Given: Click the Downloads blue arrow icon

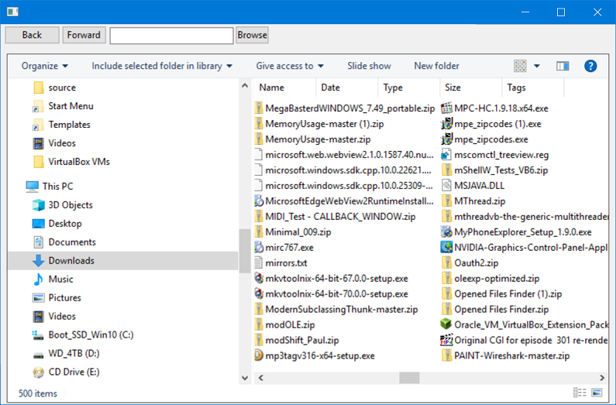Looking at the screenshot, I should tap(39, 261).
